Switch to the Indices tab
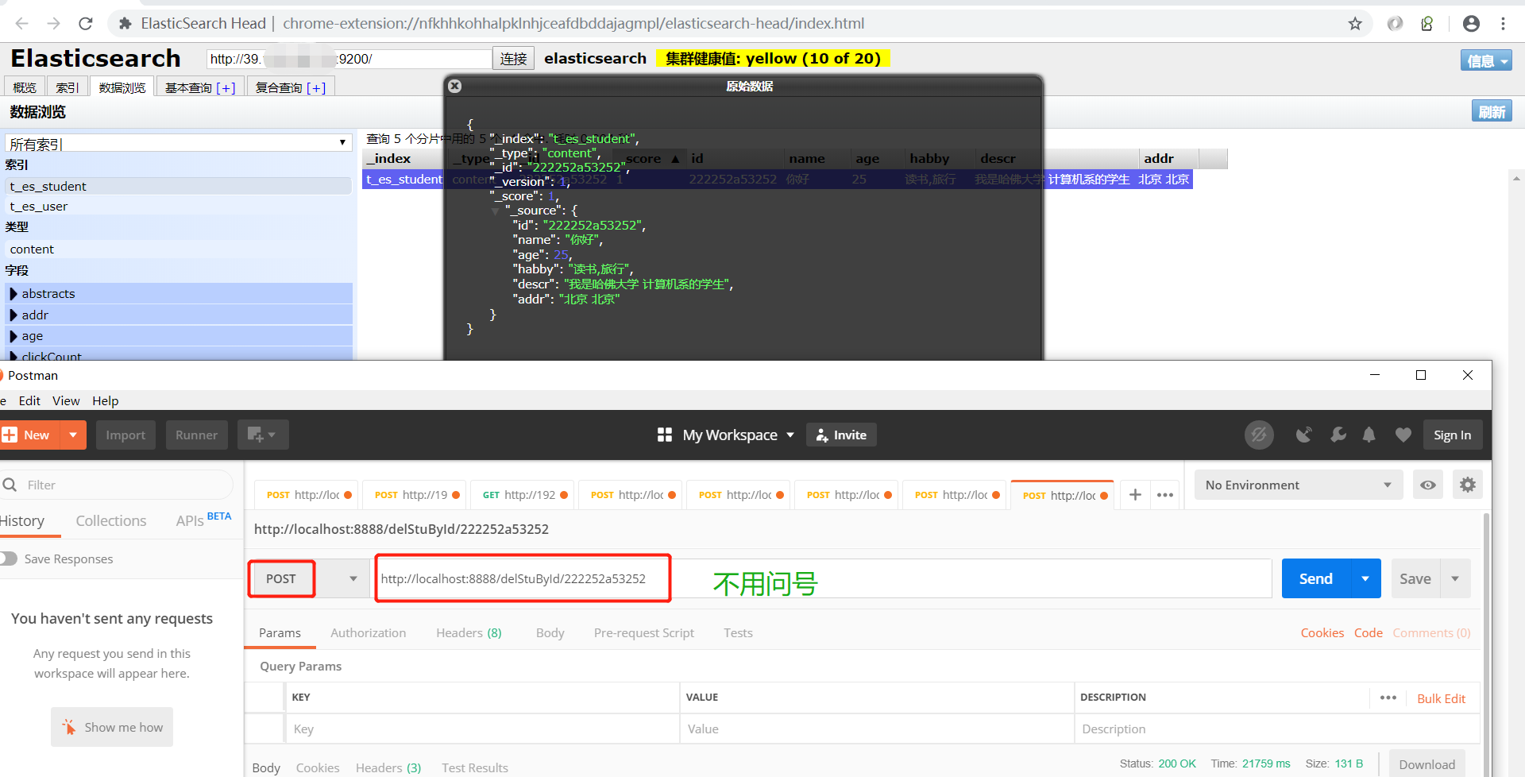The height and width of the screenshot is (777, 1525). (x=68, y=87)
